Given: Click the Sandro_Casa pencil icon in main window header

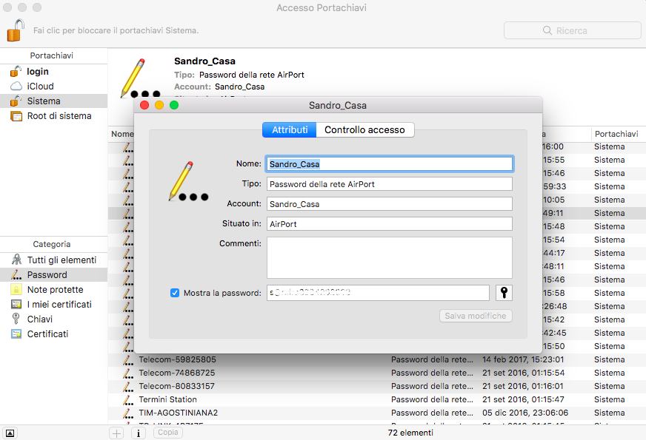Looking at the screenshot, I should pos(140,78).
